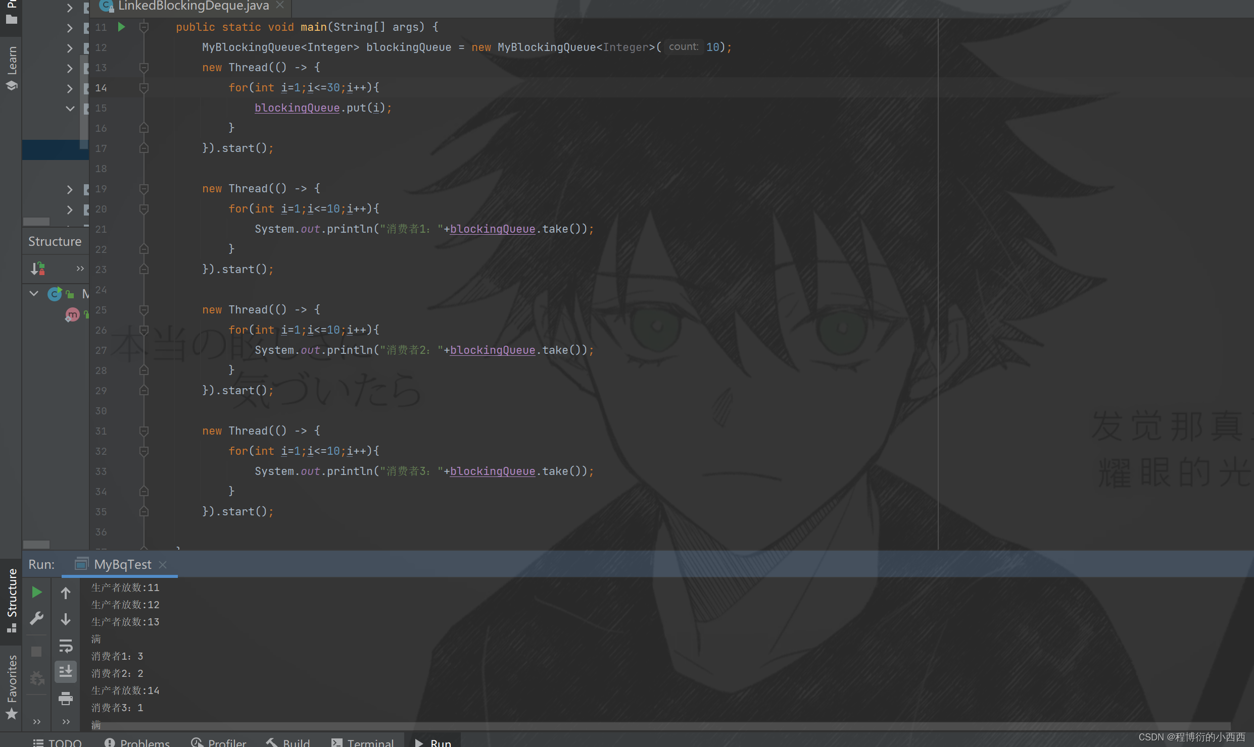Click sort by visibility icon in Structure panel

coord(38,268)
